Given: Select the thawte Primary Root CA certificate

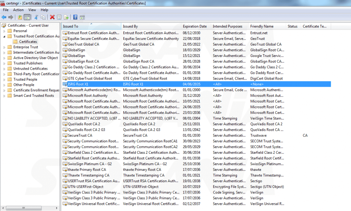Looking at the screenshot, I should click(x=196, y=169).
